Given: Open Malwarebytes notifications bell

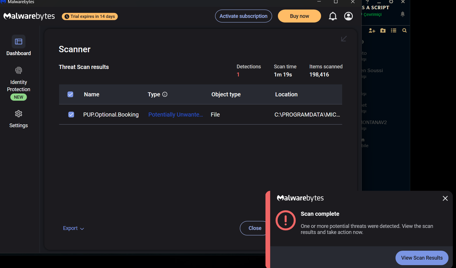Looking at the screenshot, I should [x=333, y=16].
